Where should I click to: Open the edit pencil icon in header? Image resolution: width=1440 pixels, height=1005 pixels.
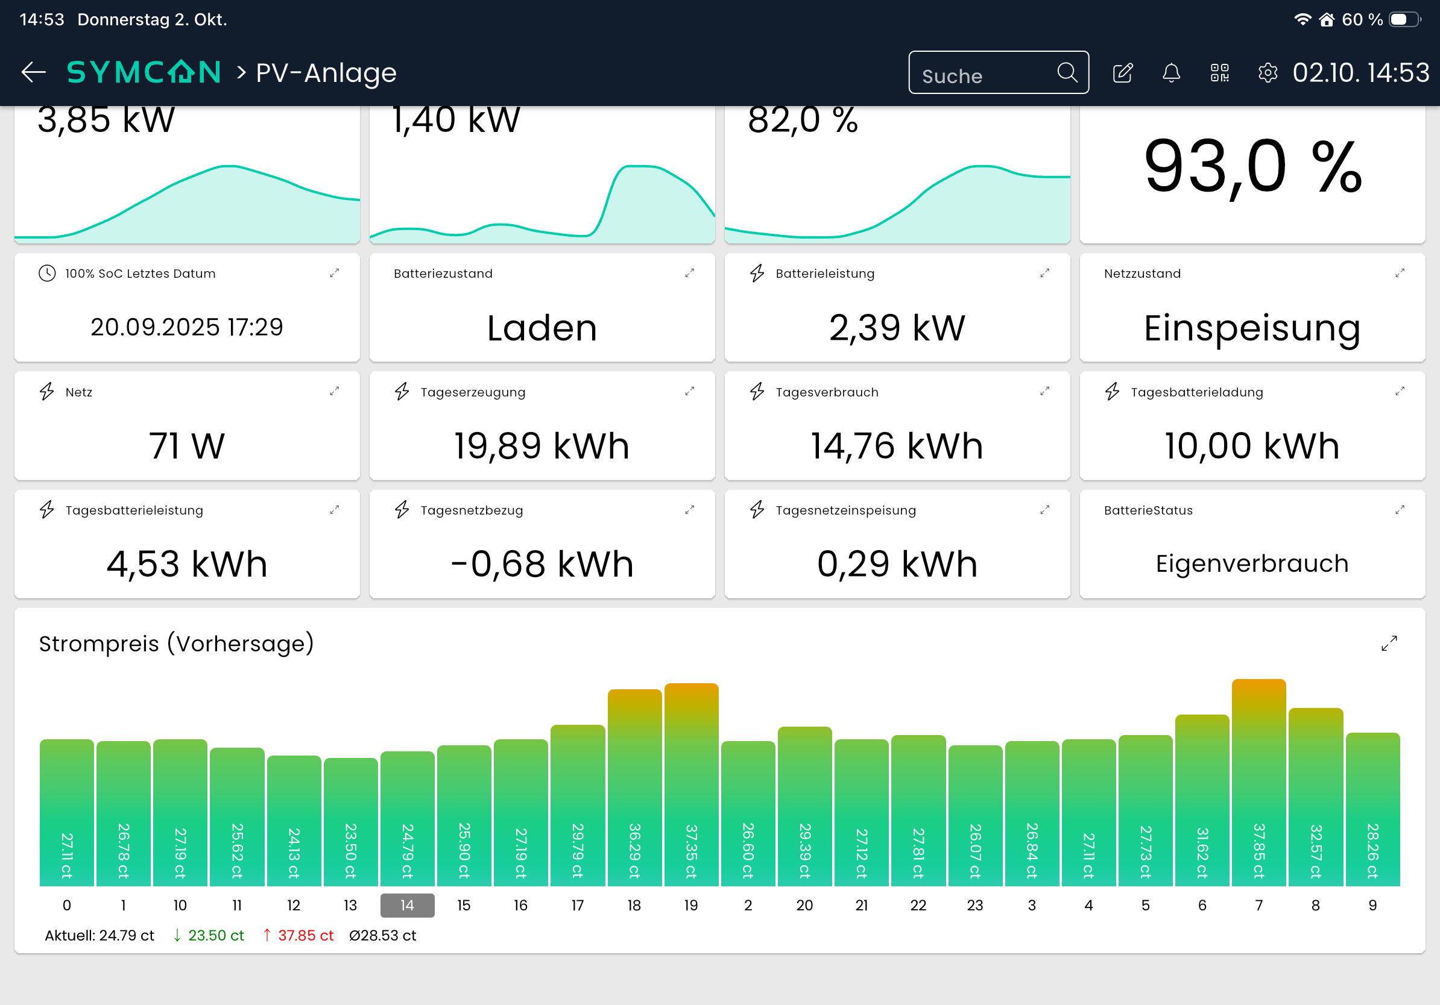1123,73
